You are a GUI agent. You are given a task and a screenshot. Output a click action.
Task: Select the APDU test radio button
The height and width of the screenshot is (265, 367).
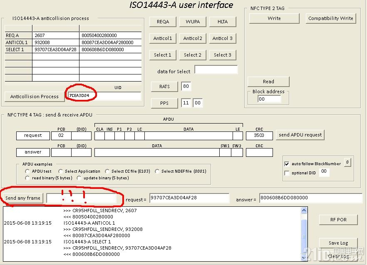tap(27, 171)
